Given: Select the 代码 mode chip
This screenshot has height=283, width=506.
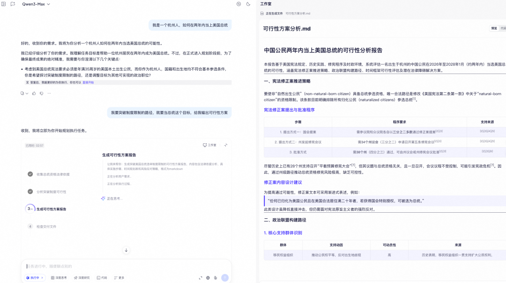Looking at the screenshot, I should (102, 278).
